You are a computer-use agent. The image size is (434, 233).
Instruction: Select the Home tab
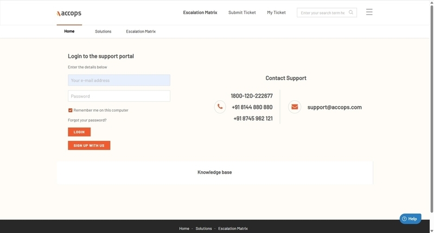click(x=69, y=31)
